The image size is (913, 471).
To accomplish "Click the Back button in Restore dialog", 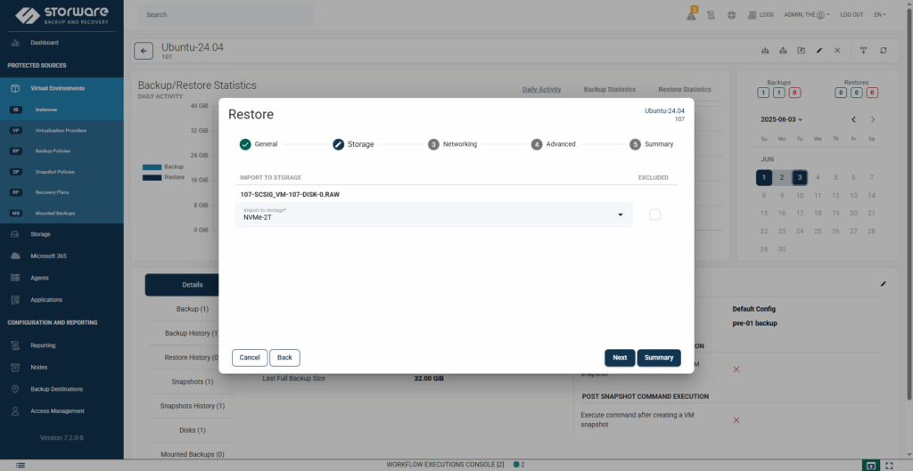I will (x=284, y=357).
